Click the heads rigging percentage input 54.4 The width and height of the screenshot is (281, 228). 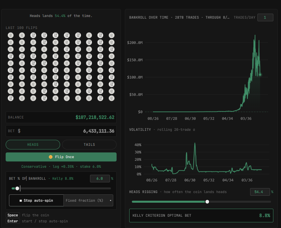click(260, 192)
